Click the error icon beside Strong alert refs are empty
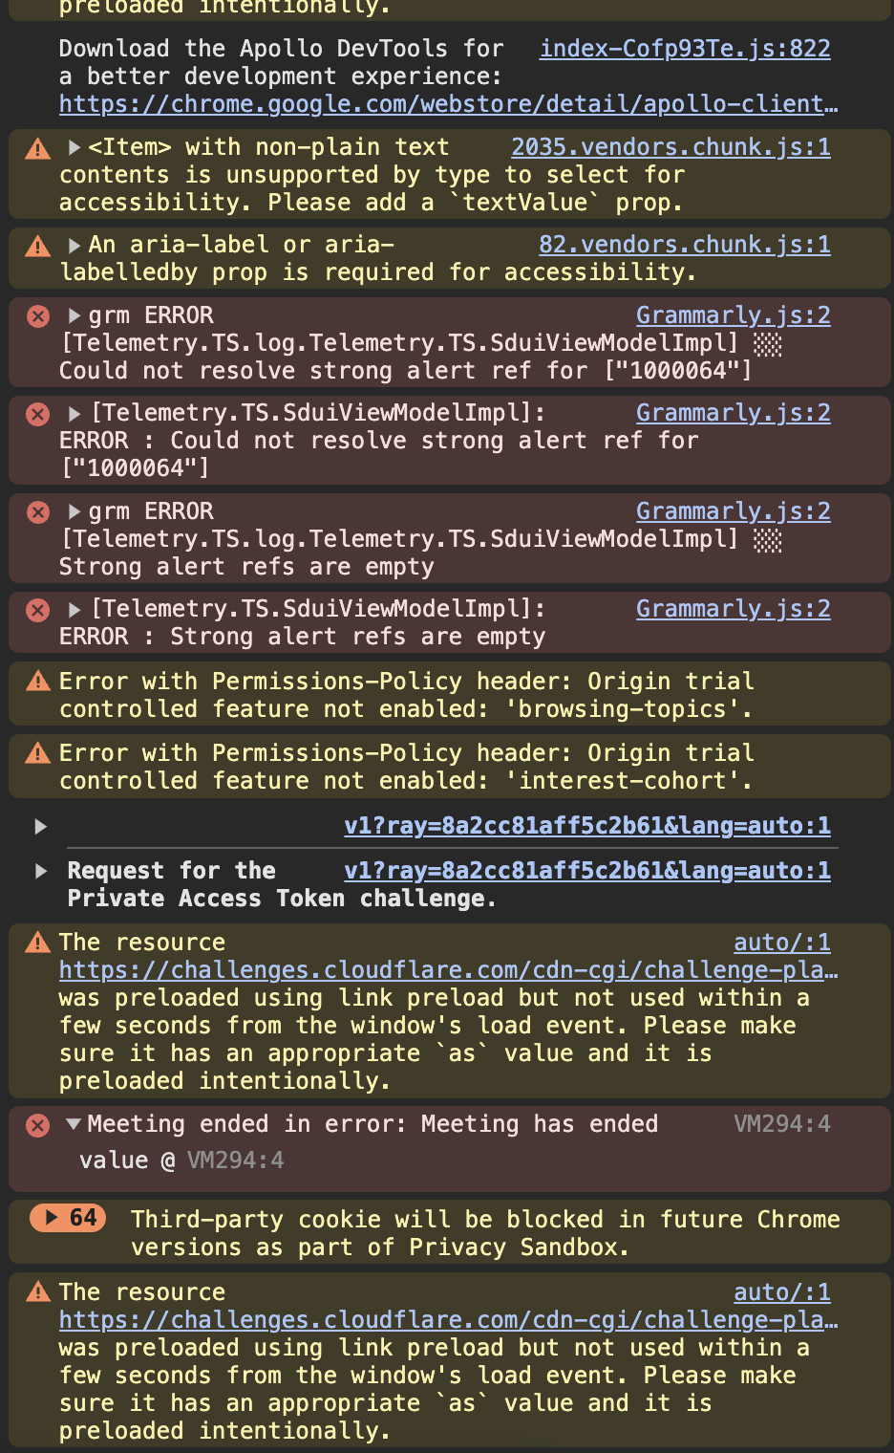 [36, 609]
